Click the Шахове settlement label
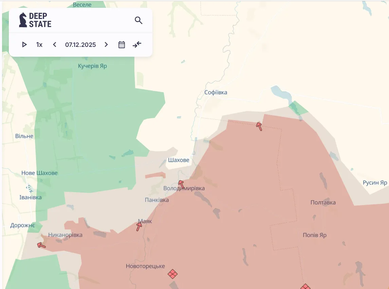 tap(179, 160)
